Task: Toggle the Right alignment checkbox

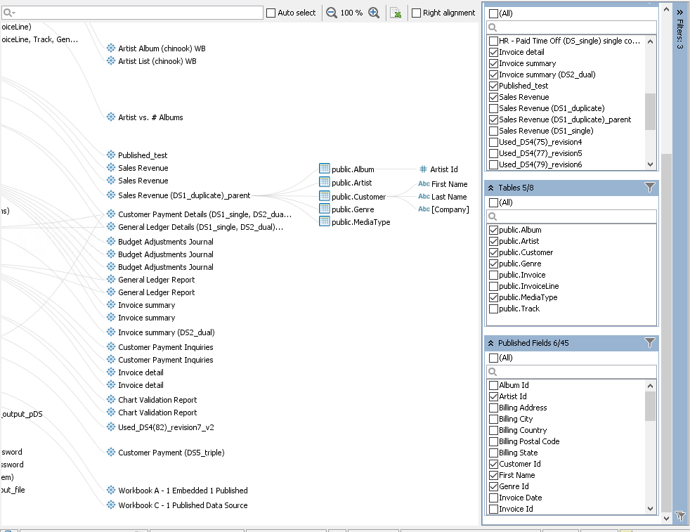Action: [x=417, y=13]
